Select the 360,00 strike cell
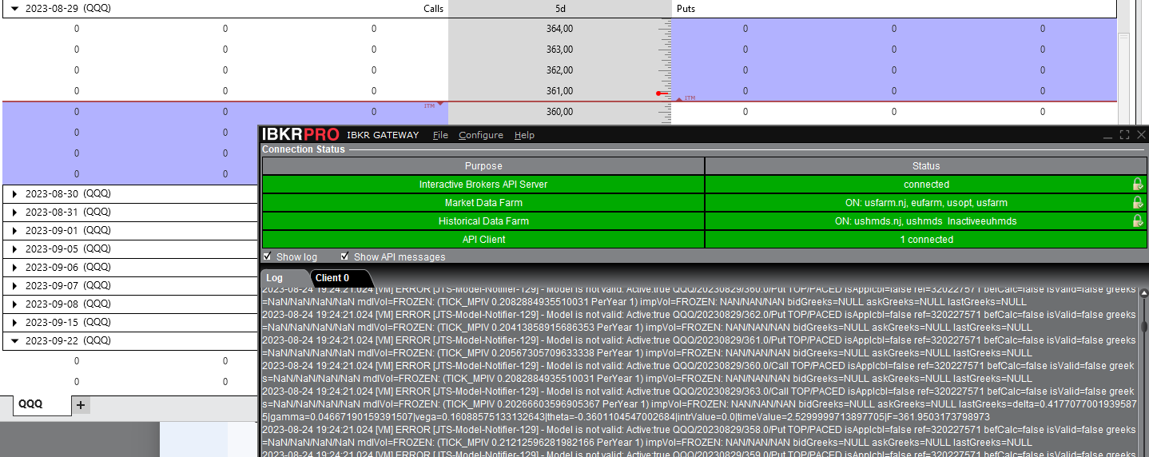 (559, 112)
